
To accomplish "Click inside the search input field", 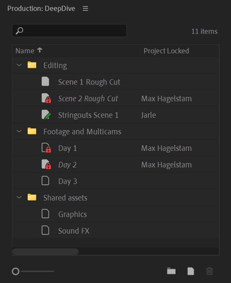I will click(72, 30).
